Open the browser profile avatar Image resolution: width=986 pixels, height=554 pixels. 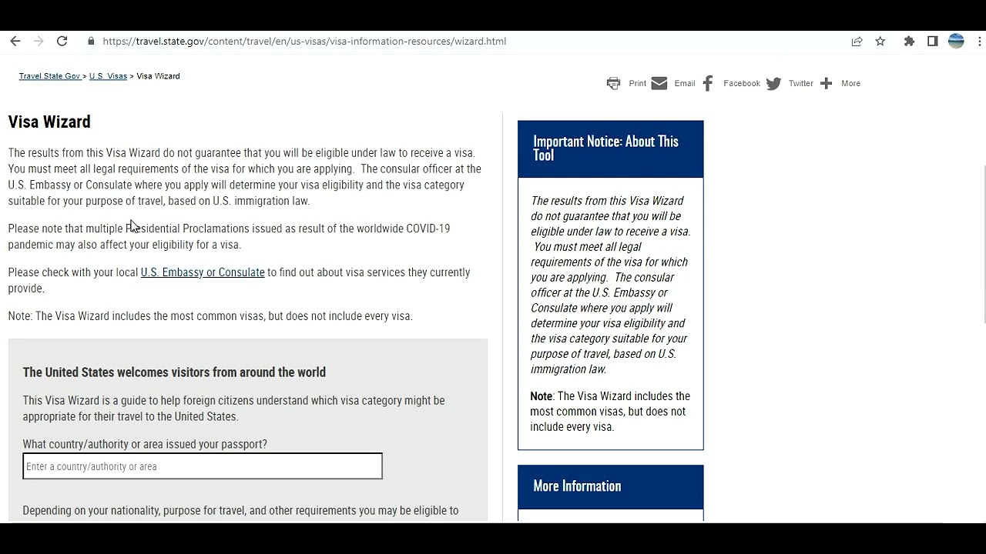coord(956,42)
